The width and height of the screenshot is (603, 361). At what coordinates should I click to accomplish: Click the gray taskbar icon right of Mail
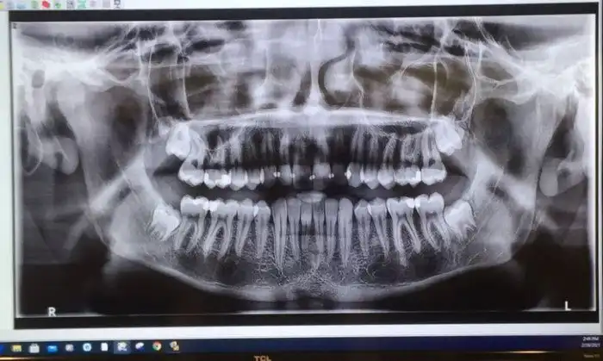tap(70, 347)
